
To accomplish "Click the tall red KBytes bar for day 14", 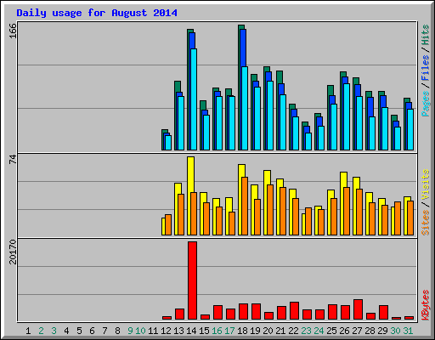I will click(192, 280).
